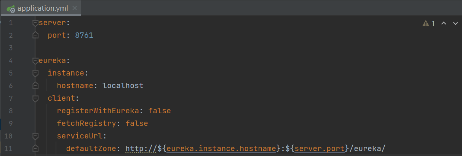Fold the client section
Image resolution: width=462 pixels, height=156 pixels.
point(35,98)
